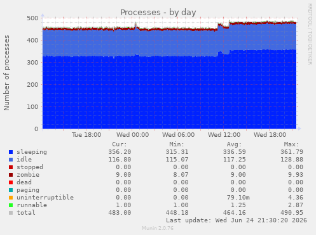Click the 'Wed 12:00' time axis label
The height and width of the screenshot is (235, 316).
coord(224,135)
